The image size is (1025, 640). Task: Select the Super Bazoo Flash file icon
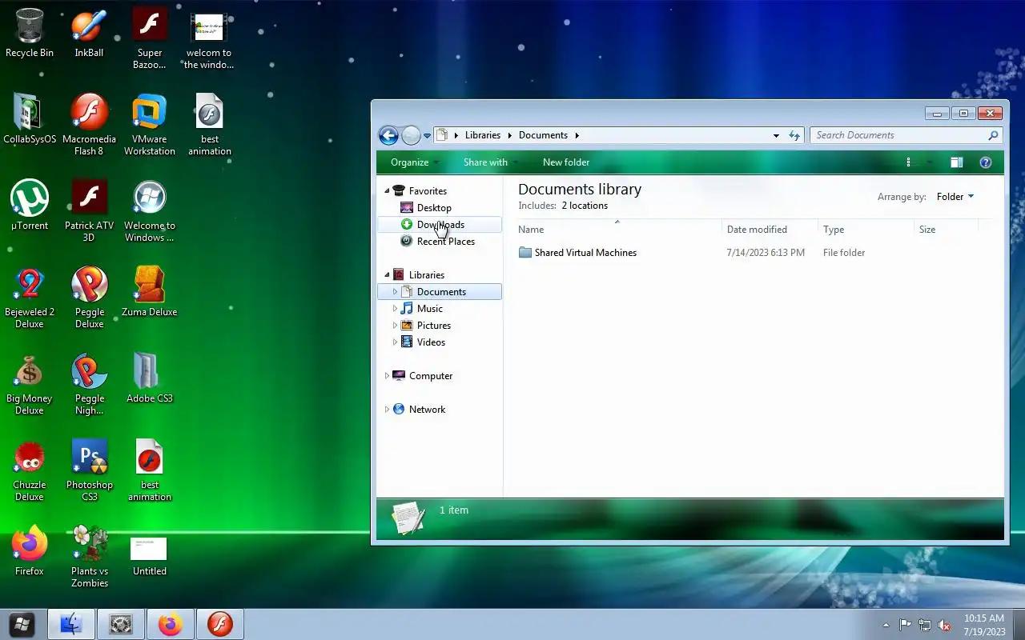point(150,38)
